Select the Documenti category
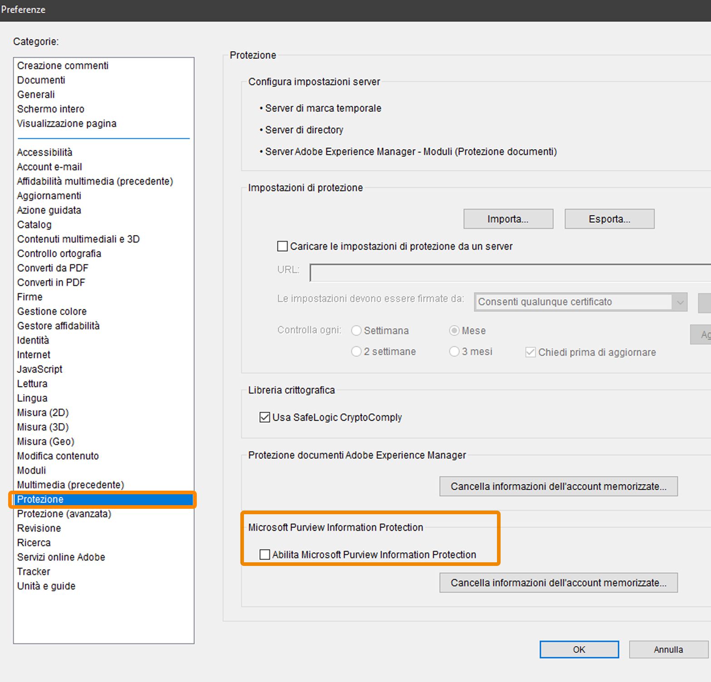 tap(41, 80)
